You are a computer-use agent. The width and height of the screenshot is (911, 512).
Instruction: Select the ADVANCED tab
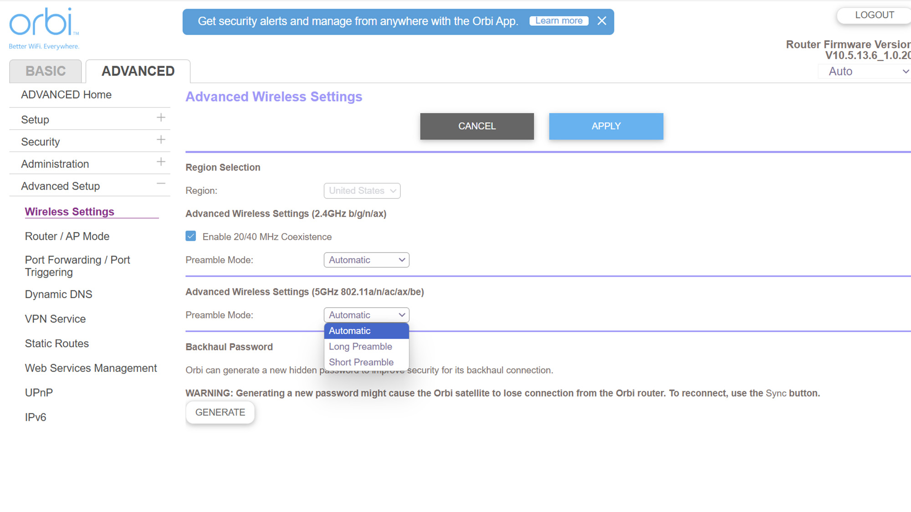coord(138,71)
